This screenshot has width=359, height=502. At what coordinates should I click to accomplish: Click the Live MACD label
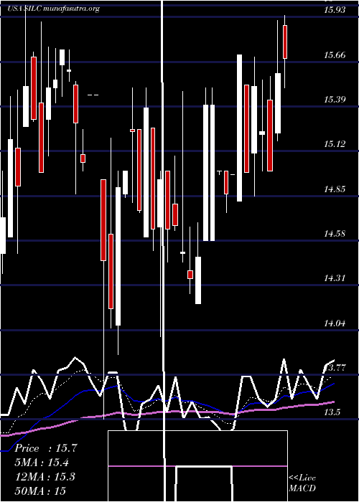tap(302, 483)
